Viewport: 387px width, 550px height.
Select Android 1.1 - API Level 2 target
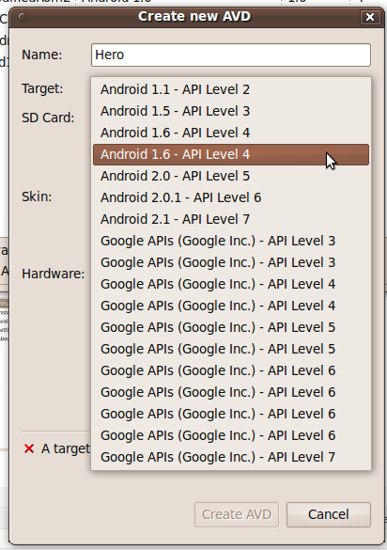click(231, 89)
